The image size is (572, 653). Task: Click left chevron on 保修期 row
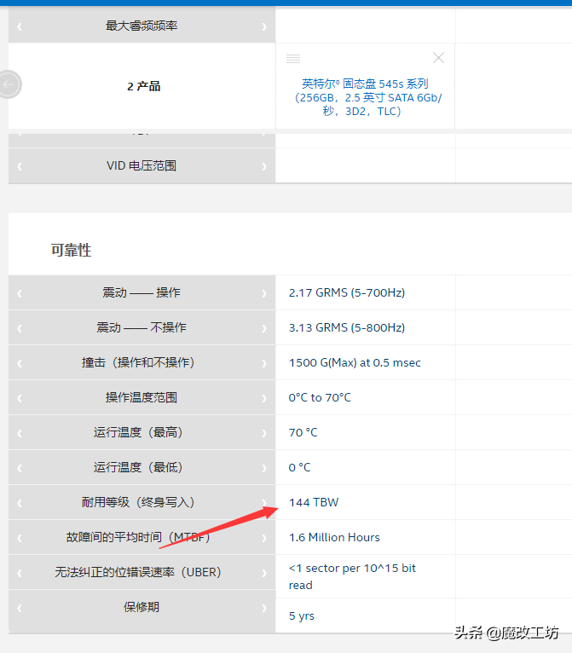(x=20, y=608)
